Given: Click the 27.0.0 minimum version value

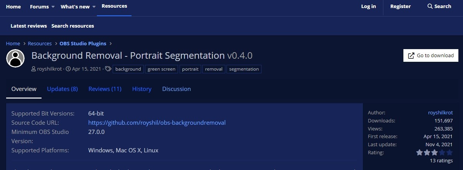Looking at the screenshot, I should (97, 132).
